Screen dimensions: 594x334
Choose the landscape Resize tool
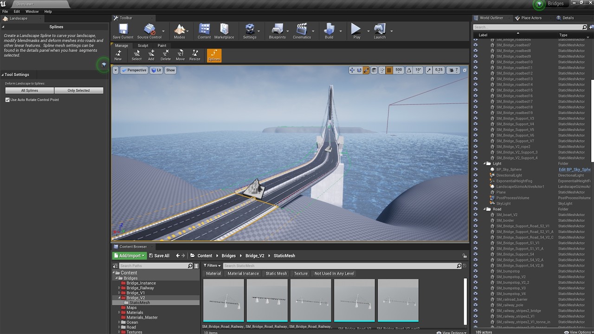pos(195,55)
